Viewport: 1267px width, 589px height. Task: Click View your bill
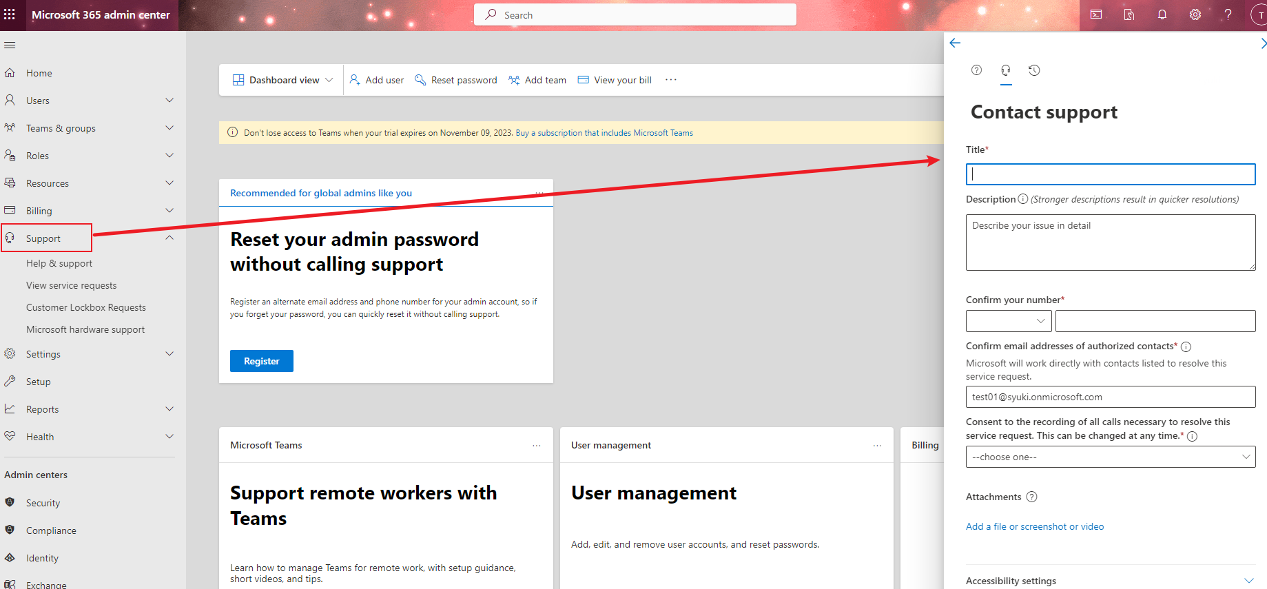coord(615,80)
